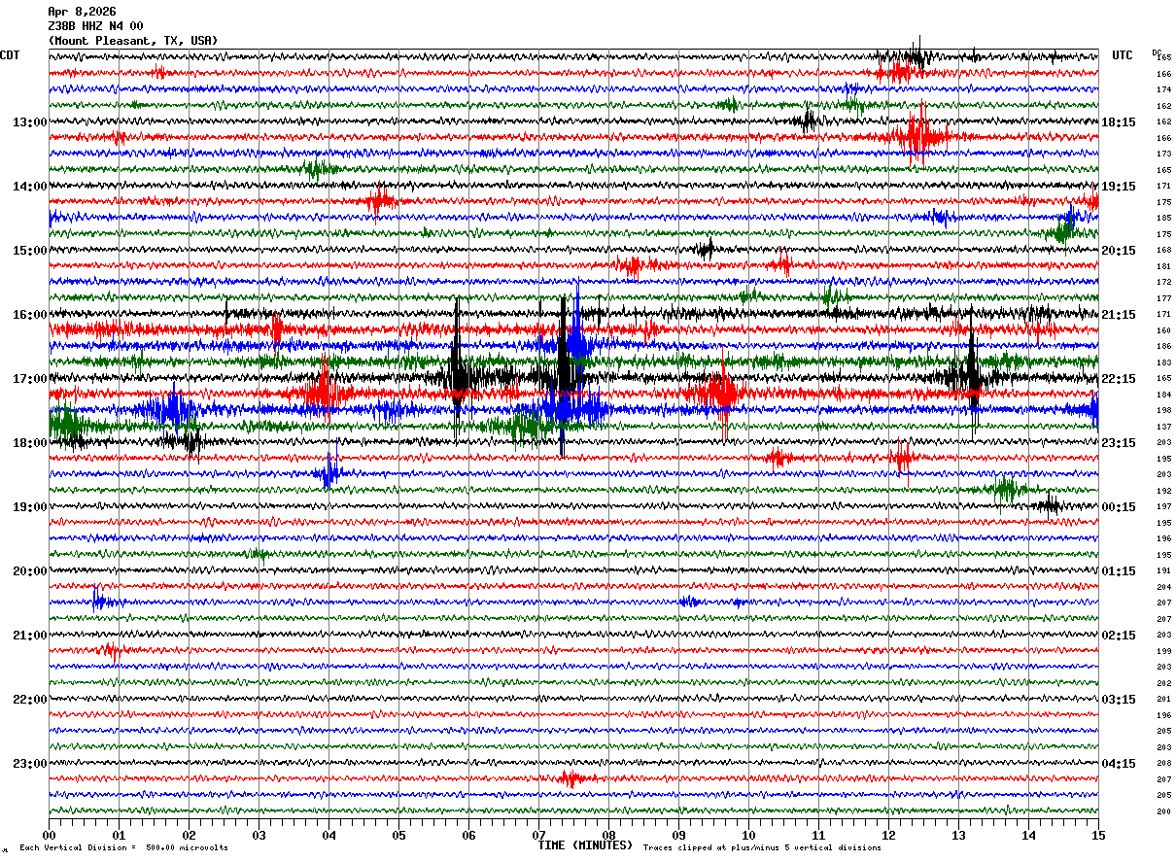1176x861 pixels.
Task: Click the traces clipped footnote text
Action: (762, 847)
